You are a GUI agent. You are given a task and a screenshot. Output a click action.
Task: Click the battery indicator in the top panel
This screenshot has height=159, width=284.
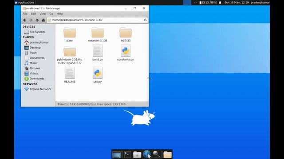[208, 3]
